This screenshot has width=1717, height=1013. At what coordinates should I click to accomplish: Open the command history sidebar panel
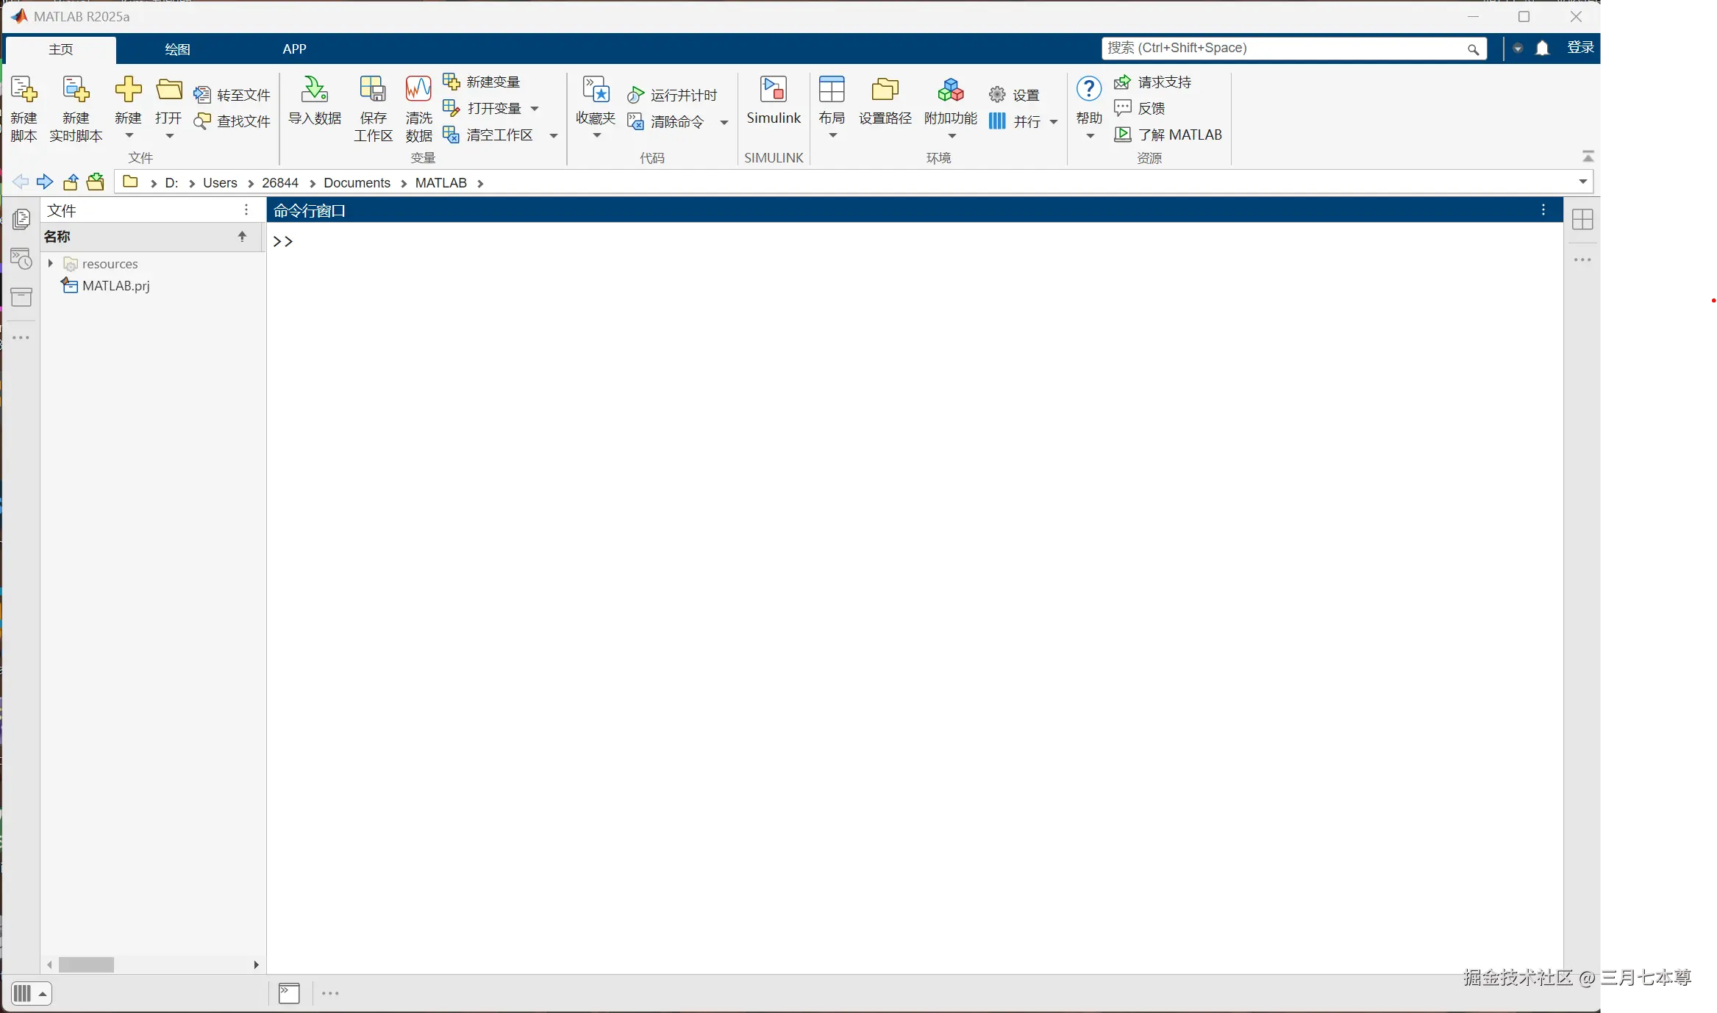tap(21, 259)
